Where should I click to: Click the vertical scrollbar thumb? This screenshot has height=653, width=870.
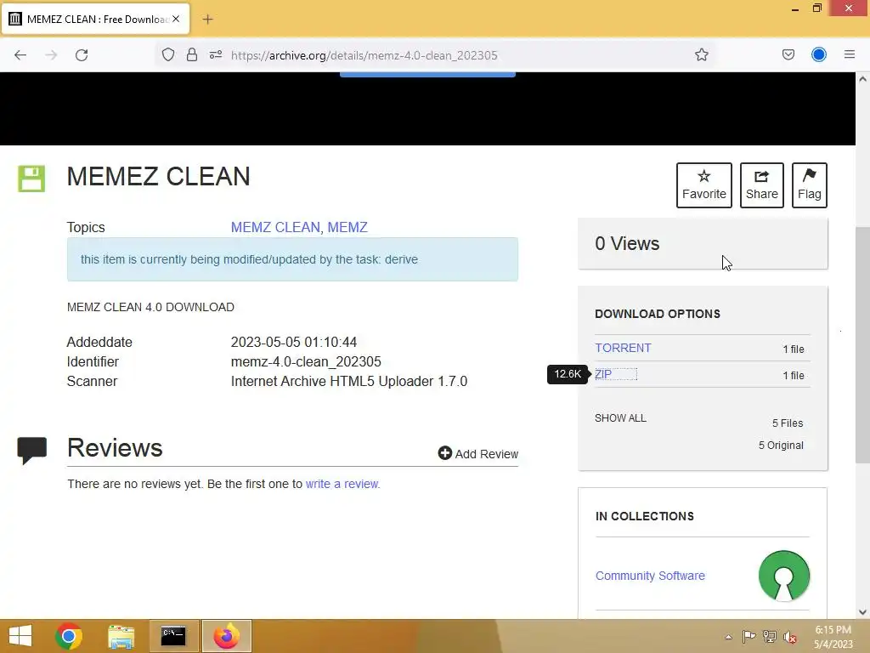pos(862,345)
